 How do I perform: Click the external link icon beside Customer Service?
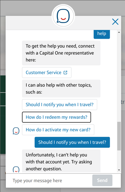tap(65, 73)
